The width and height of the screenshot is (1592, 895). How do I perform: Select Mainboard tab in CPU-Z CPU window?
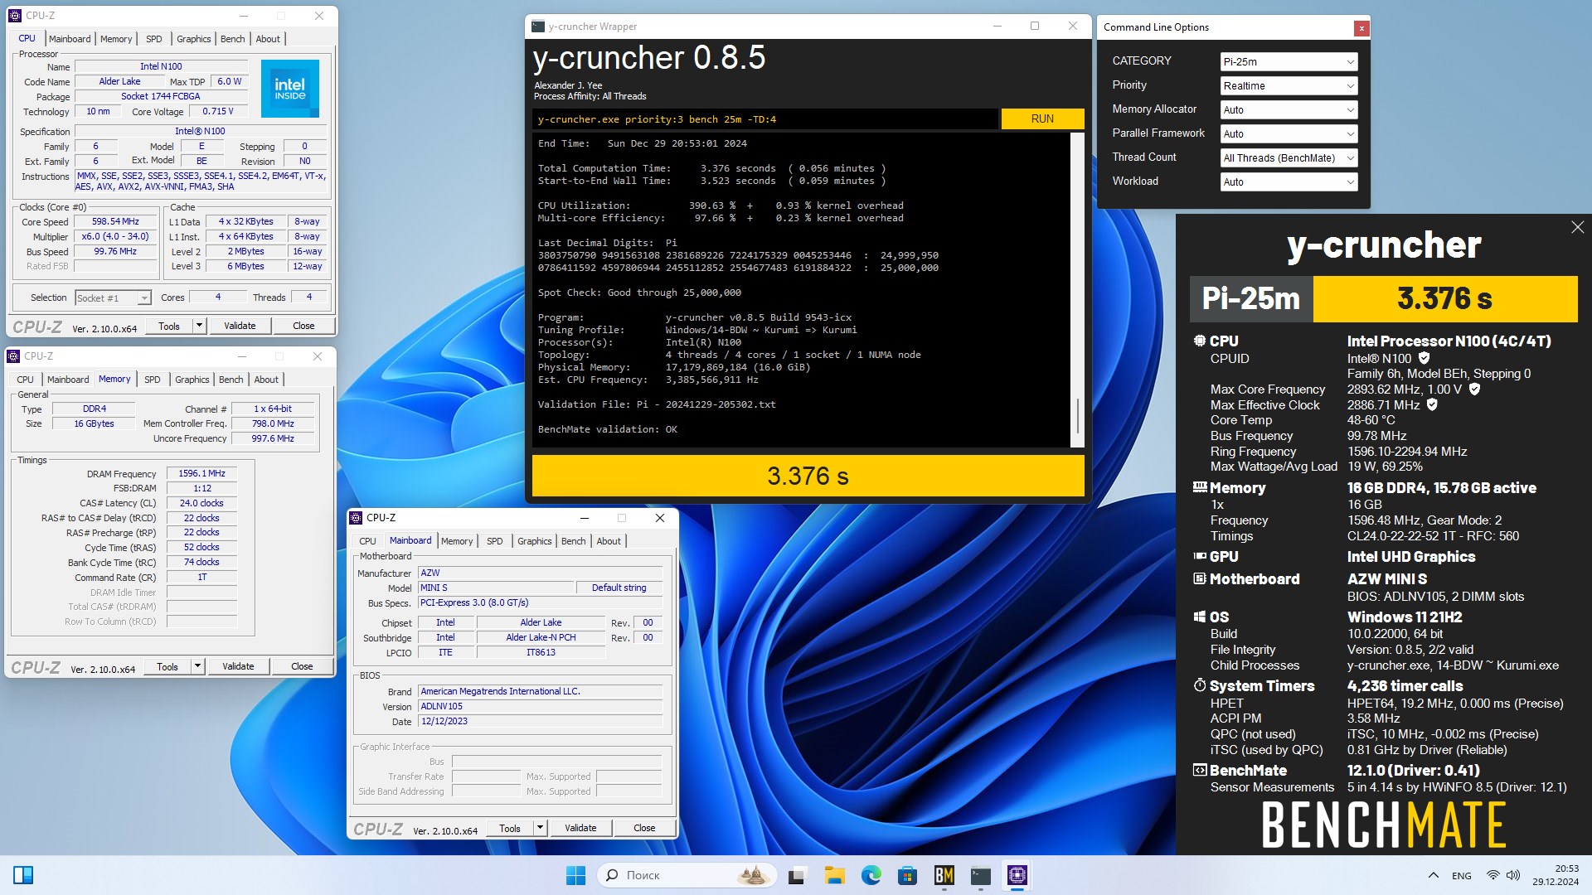(70, 39)
